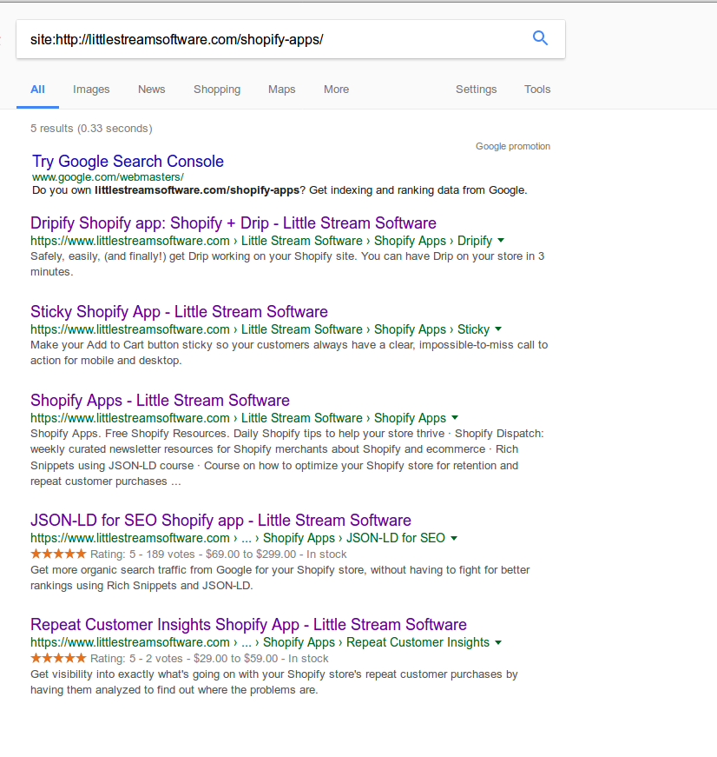The width and height of the screenshot is (717, 757).
Task: Open Dripify Shopify app result title
Action: pyautogui.click(x=233, y=223)
